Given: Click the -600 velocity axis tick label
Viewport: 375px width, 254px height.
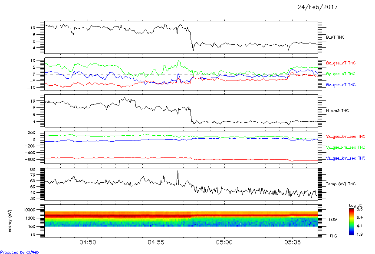Looking at the screenshot, I should [30, 160].
